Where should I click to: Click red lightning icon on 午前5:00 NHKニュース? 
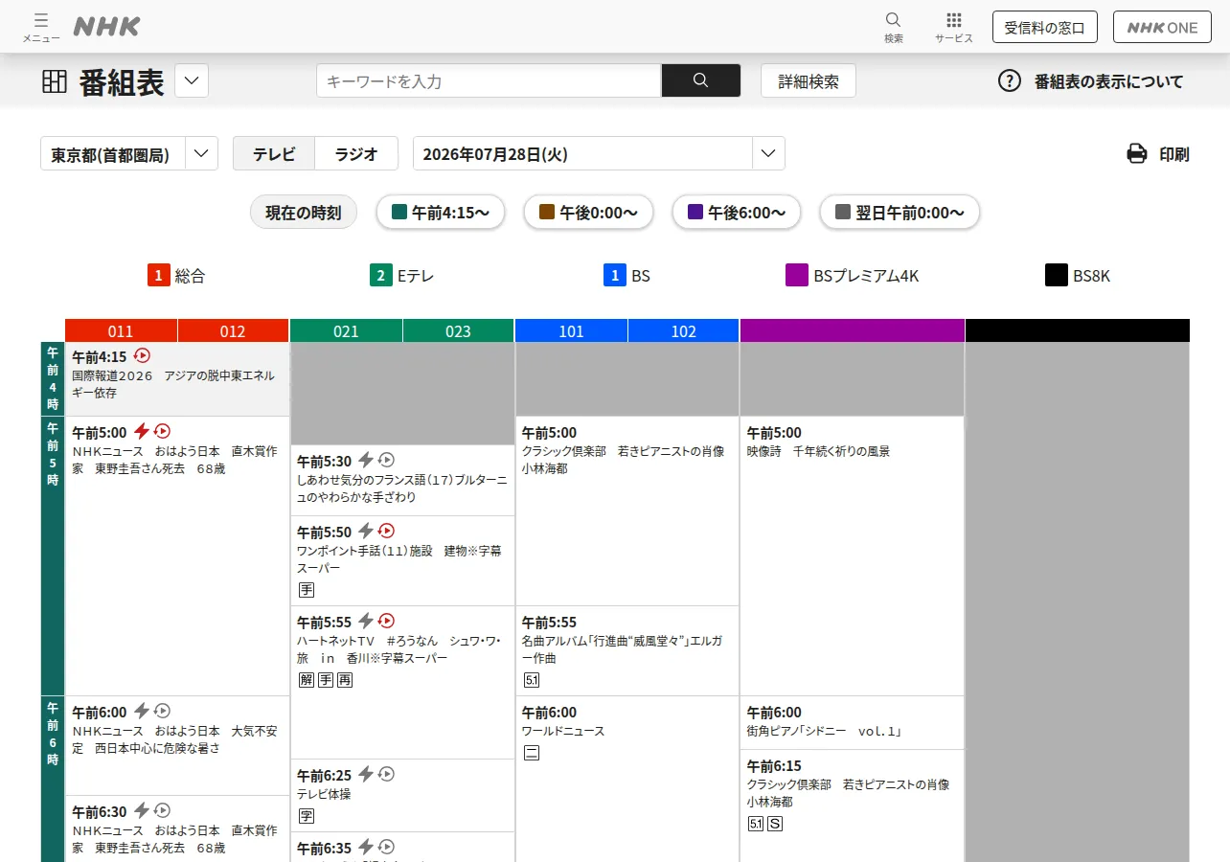[142, 431]
